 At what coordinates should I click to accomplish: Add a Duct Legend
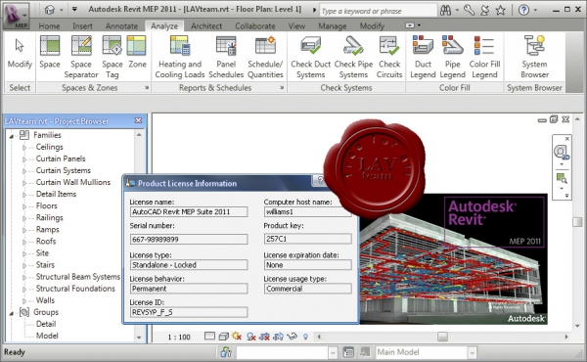423,56
